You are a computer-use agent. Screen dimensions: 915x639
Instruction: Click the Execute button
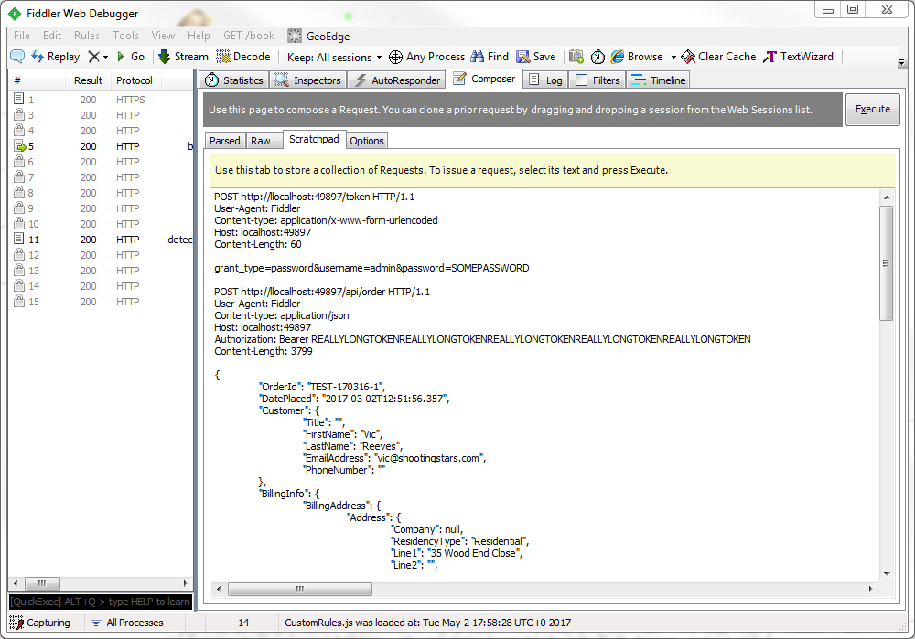point(872,109)
